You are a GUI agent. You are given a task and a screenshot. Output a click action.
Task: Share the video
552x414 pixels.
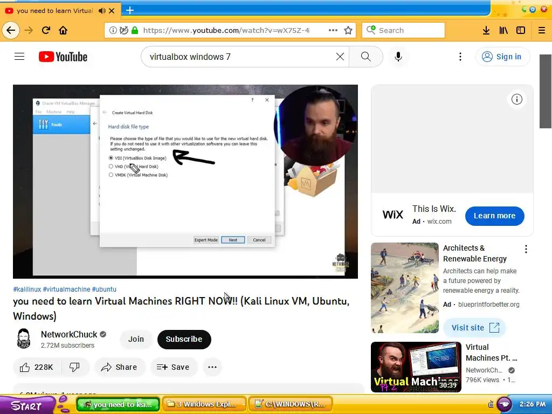click(119, 367)
